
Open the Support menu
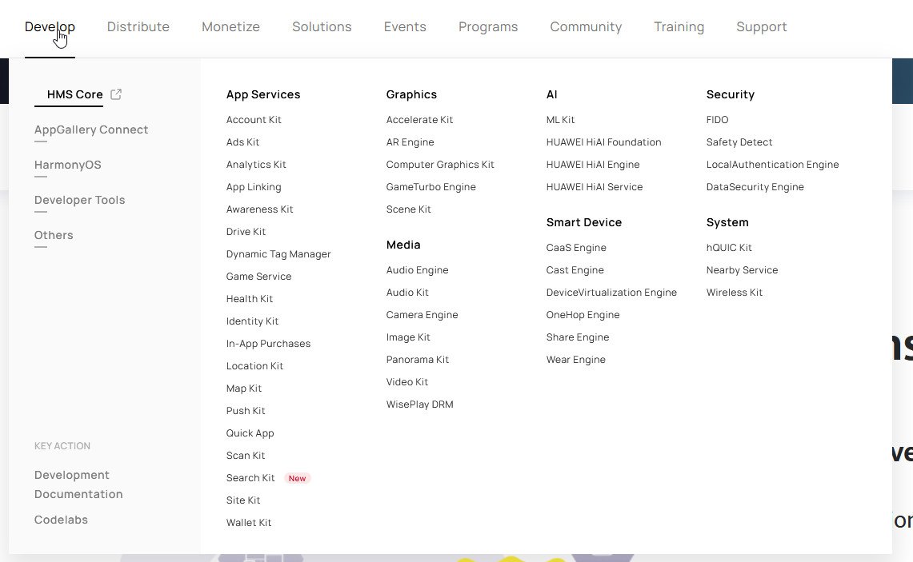[761, 26]
